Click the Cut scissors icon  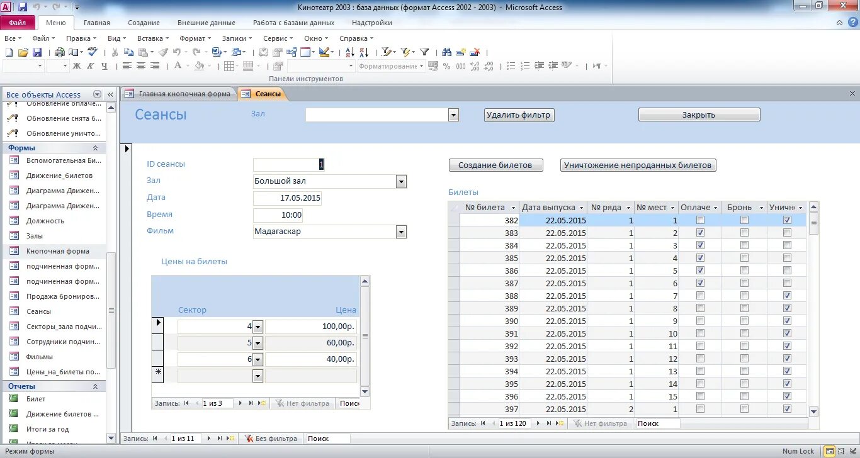[115, 52]
